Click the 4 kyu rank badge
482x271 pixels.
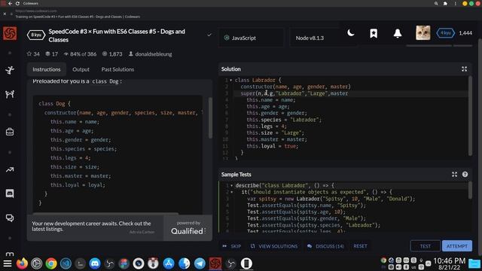coord(445,33)
